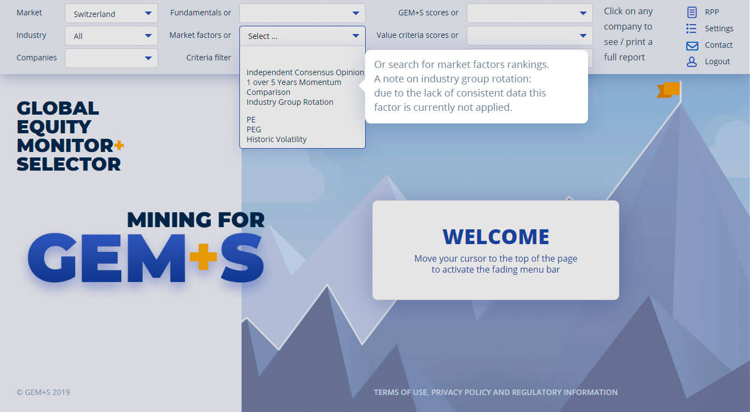Choose the PEG option in list
750x412 pixels.
[x=254, y=129]
